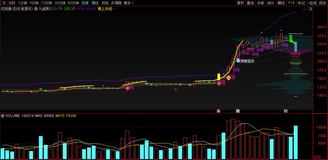
Task: Click the X10 scale label
Action: click(316, 157)
